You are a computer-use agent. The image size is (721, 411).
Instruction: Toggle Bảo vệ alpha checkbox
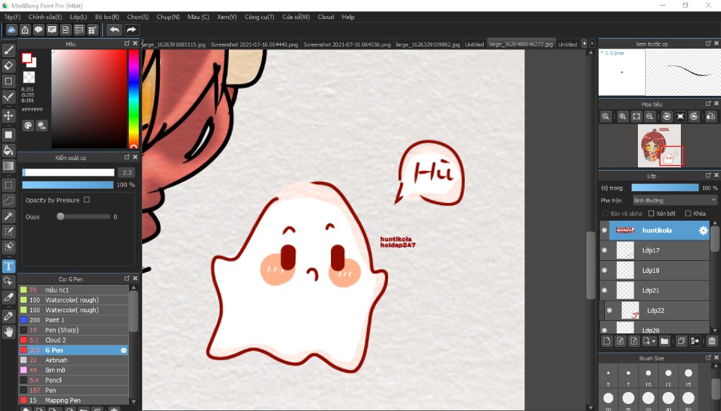[605, 214]
